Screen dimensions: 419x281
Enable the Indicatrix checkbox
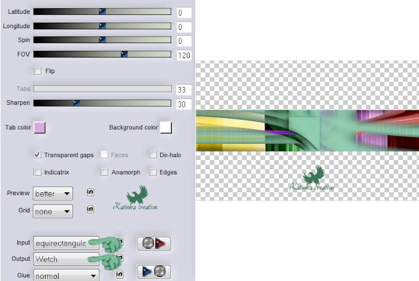click(38, 172)
